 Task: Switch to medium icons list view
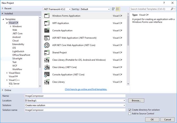point(118,9)
